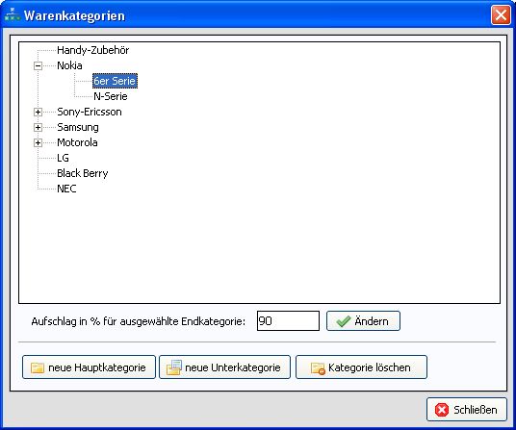
Task: Select the Handy-Zubehör category
Action: click(x=92, y=50)
